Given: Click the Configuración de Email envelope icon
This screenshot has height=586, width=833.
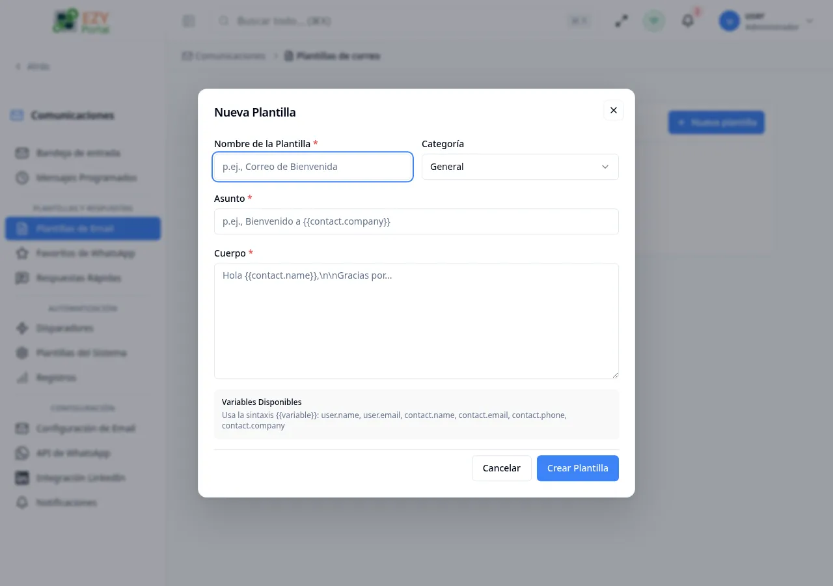Looking at the screenshot, I should point(22,428).
